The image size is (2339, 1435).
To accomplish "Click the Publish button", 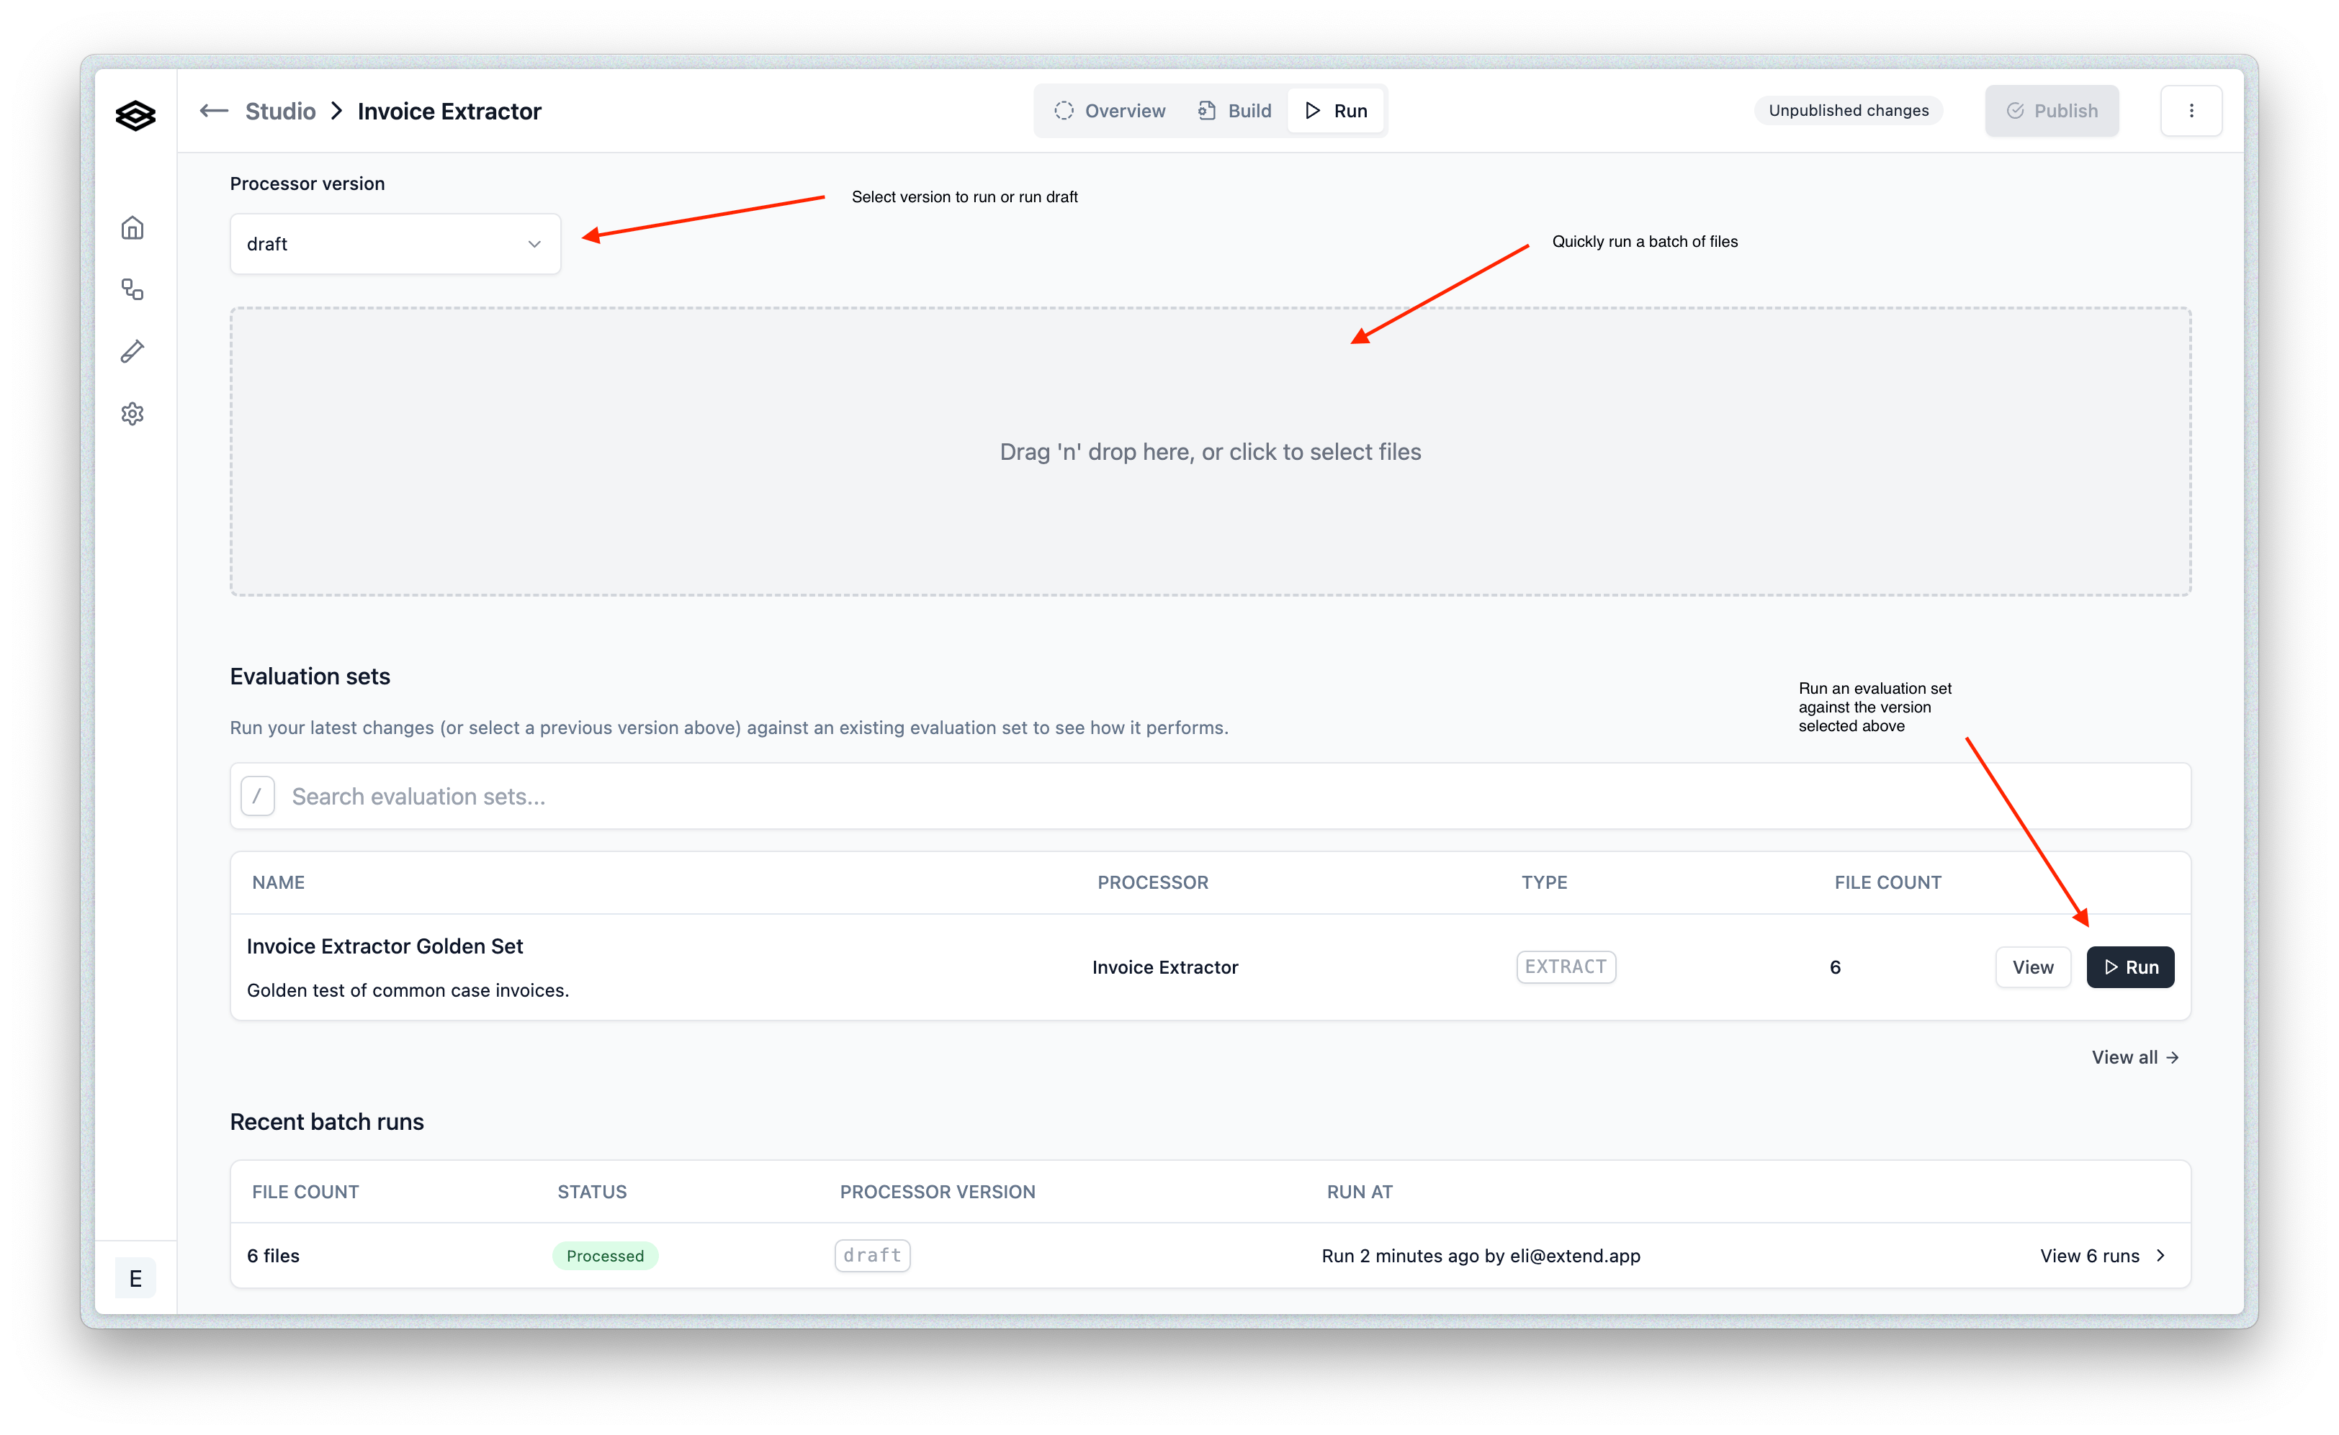I will 2051,111.
